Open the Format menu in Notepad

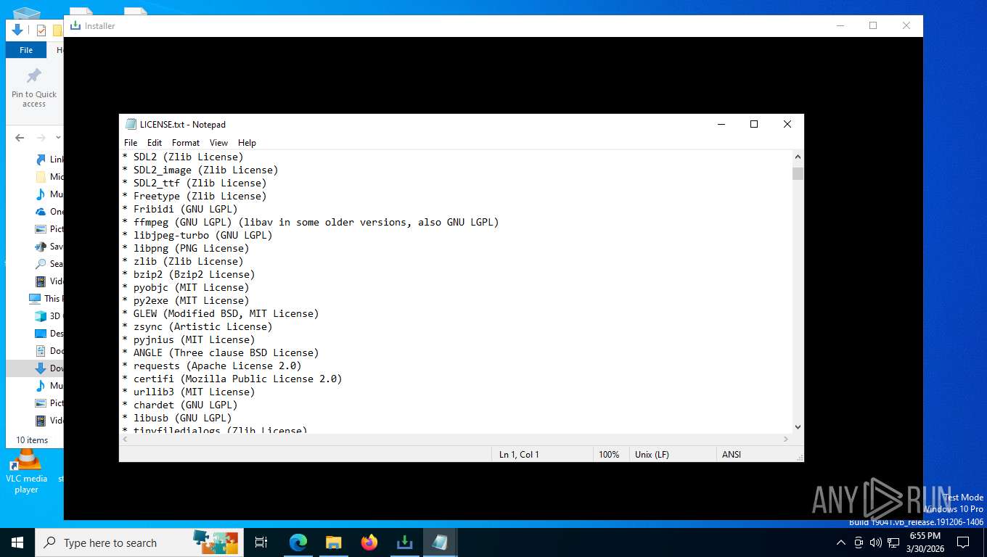(x=186, y=143)
